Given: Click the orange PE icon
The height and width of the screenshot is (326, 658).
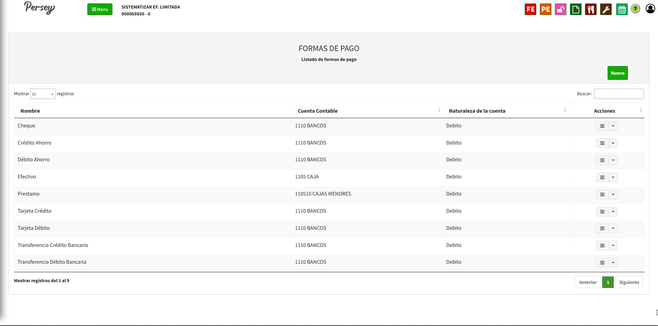Looking at the screenshot, I should (545, 9).
